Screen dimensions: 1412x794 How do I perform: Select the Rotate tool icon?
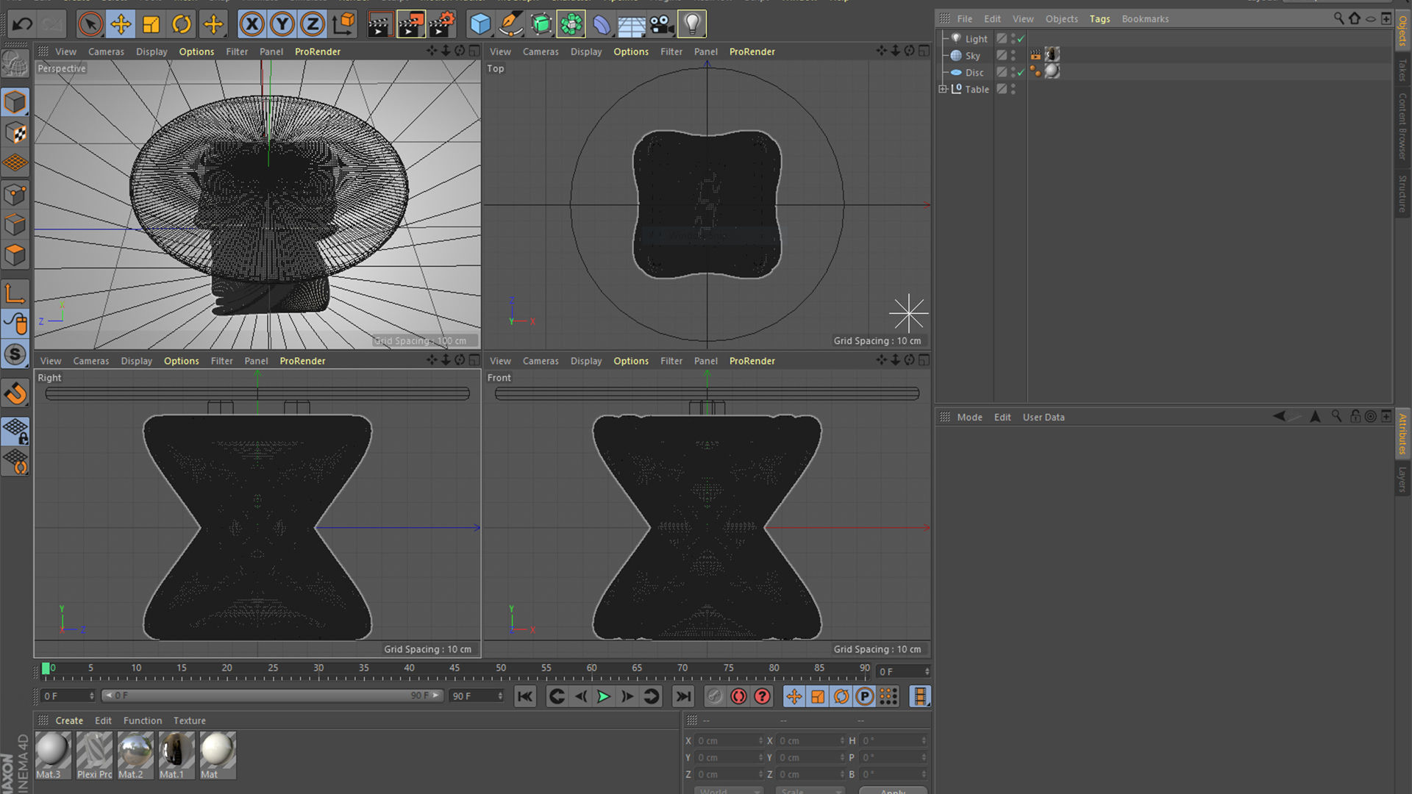(x=182, y=24)
